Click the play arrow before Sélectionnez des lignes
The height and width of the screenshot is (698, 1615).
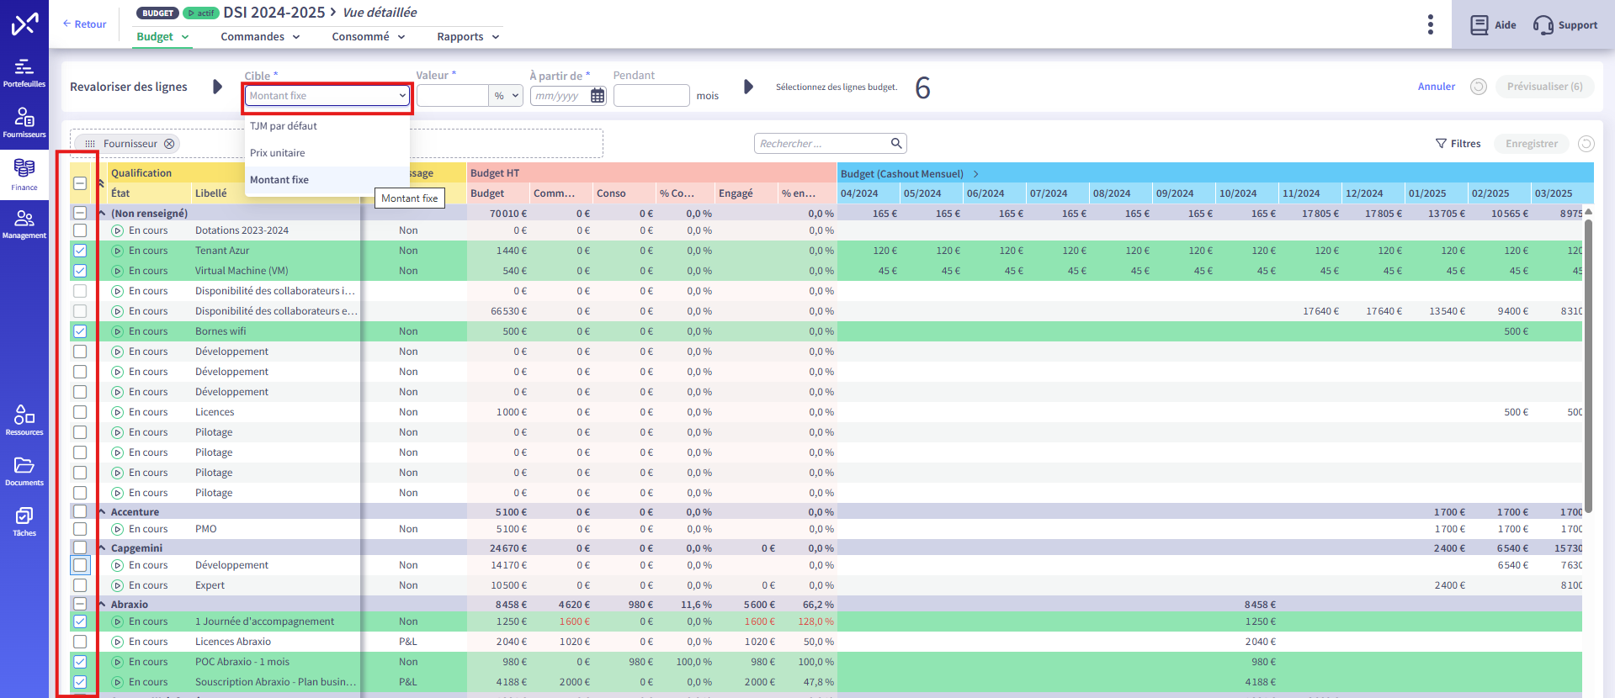[748, 87]
